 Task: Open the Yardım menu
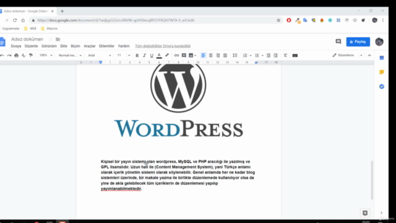(x=124, y=46)
